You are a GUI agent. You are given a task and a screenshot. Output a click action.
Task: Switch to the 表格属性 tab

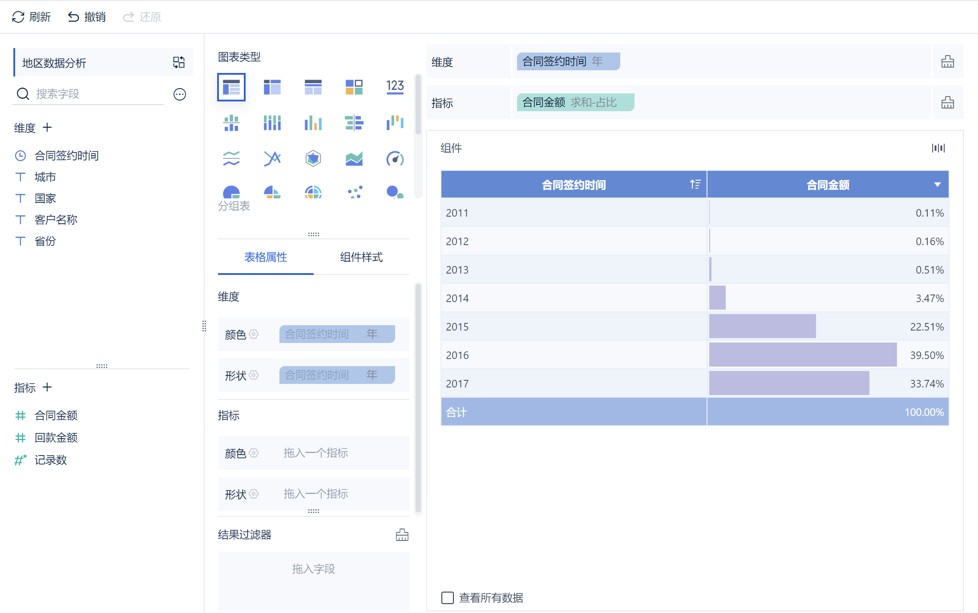point(266,257)
